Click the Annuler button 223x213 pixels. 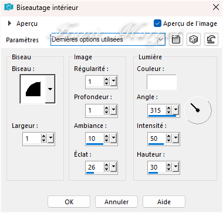point(116,202)
